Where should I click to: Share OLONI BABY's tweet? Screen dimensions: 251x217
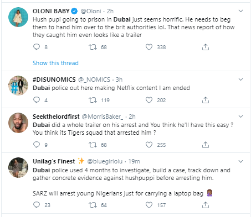click(206, 47)
